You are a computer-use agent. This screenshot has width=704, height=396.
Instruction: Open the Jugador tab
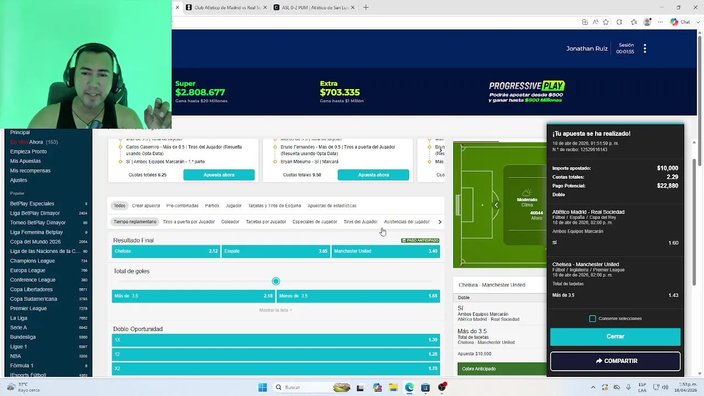[233, 206]
